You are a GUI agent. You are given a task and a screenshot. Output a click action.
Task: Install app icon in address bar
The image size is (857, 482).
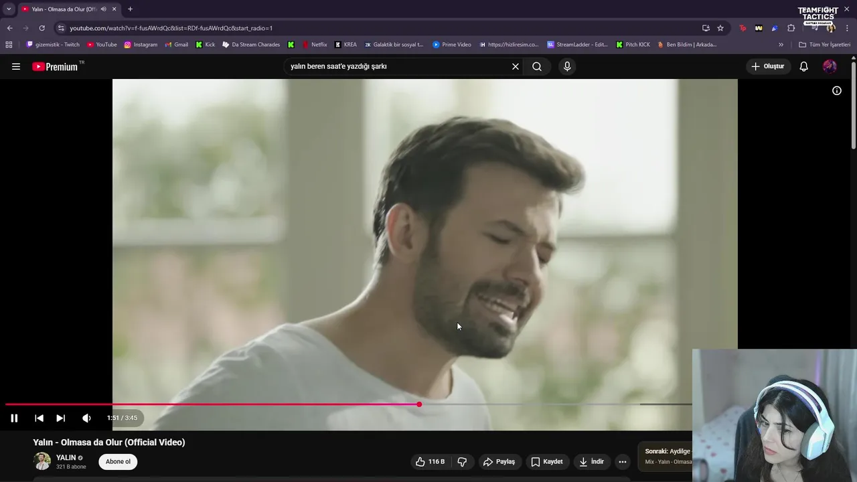(x=706, y=28)
